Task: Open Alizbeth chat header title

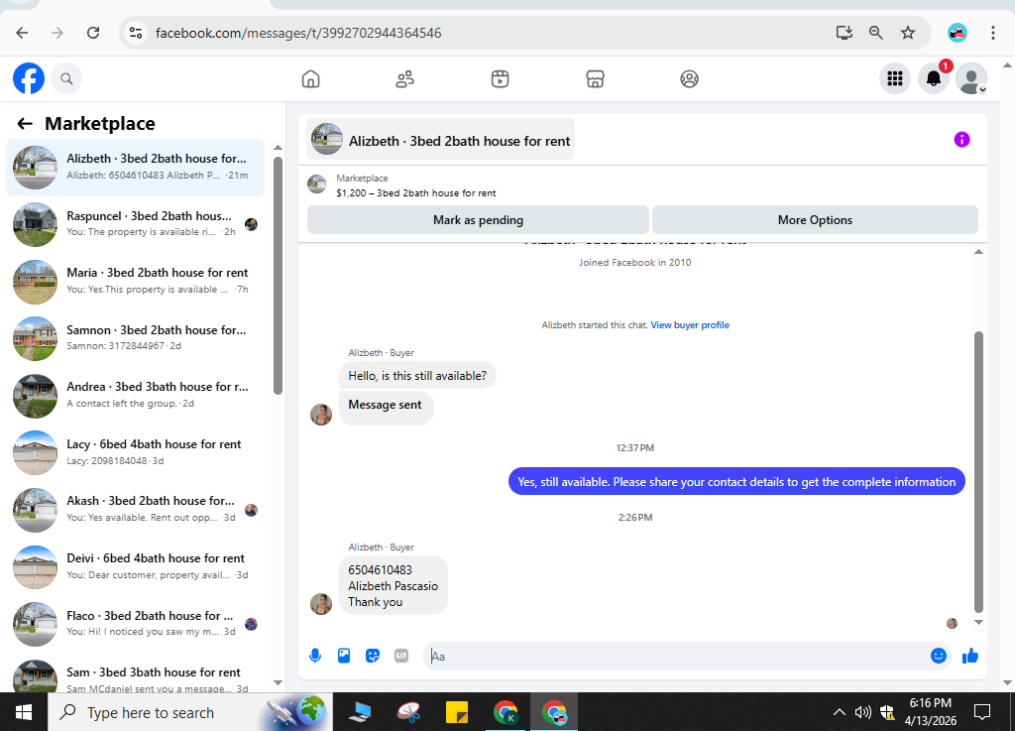Action: click(x=441, y=139)
